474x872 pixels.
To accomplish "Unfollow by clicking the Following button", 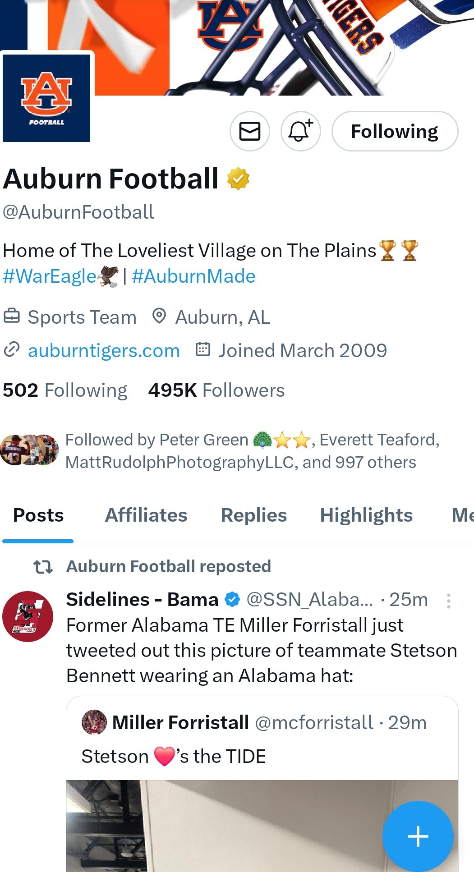I will [x=395, y=131].
